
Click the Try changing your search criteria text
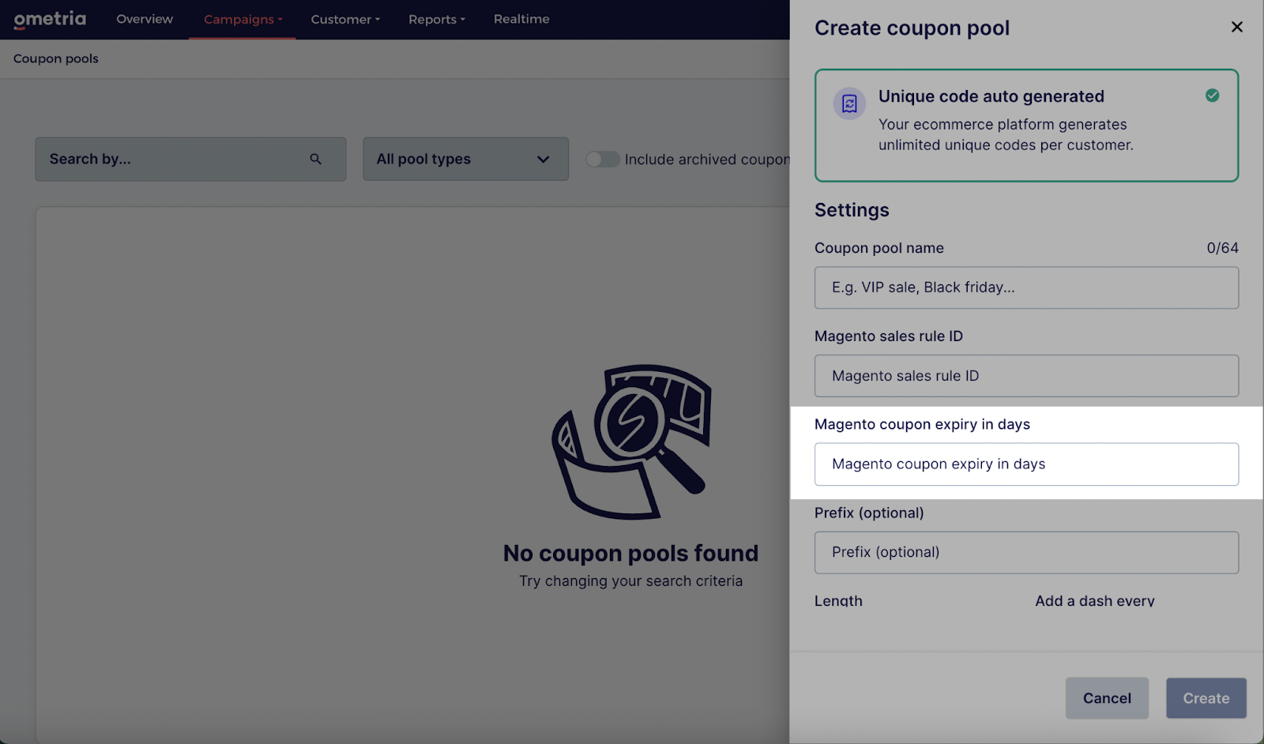630,581
